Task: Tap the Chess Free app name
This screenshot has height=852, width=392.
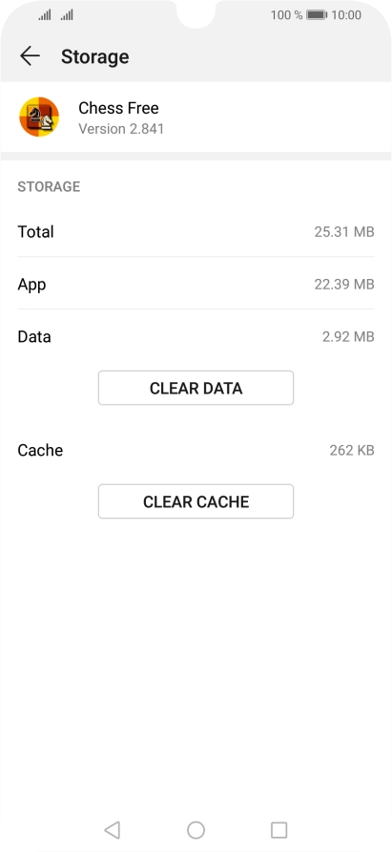Action: pos(119,108)
